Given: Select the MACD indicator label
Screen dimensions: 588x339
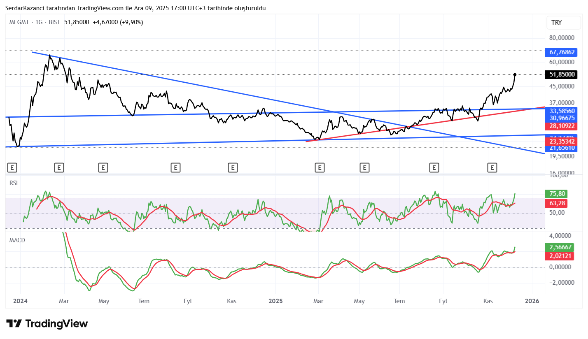Looking at the screenshot, I should (17, 240).
